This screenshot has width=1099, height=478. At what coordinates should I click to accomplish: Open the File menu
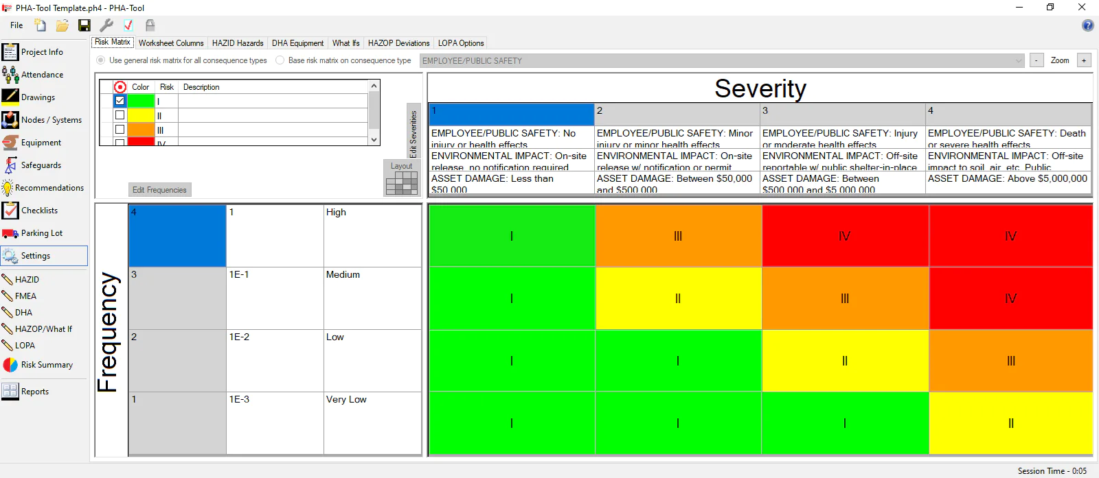coord(16,25)
